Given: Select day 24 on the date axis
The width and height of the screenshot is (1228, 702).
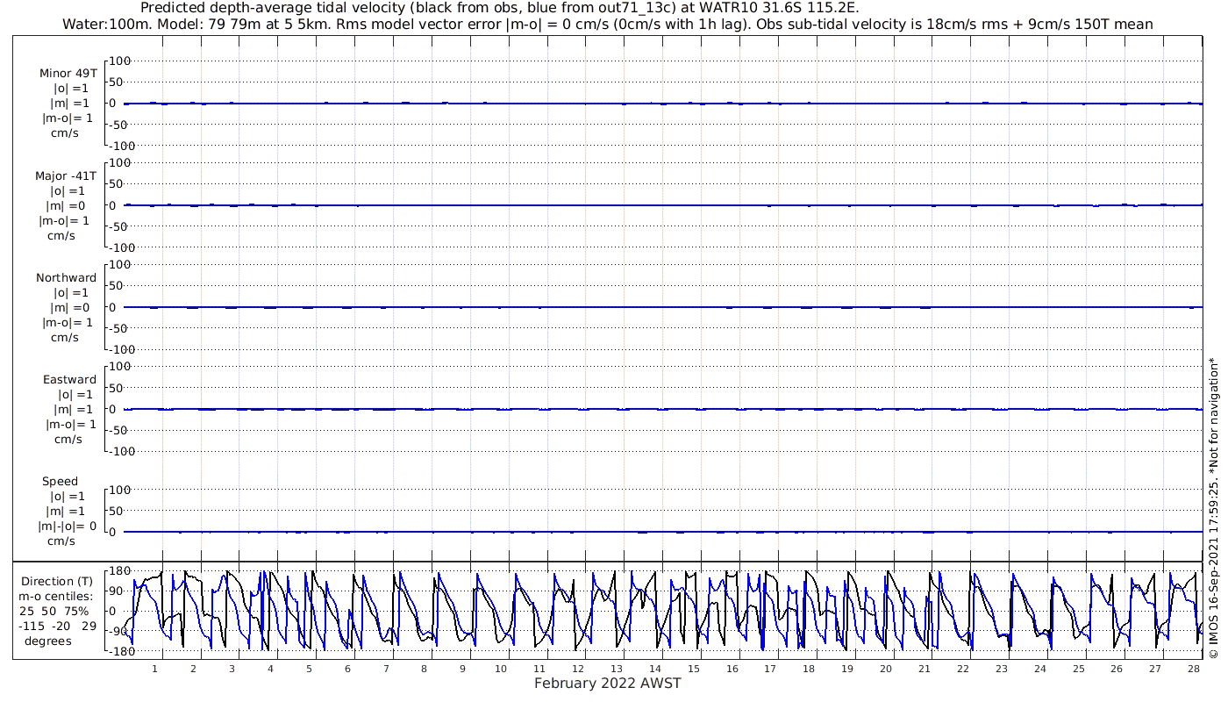Looking at the screenshot, I should [x=1040, y=669].
